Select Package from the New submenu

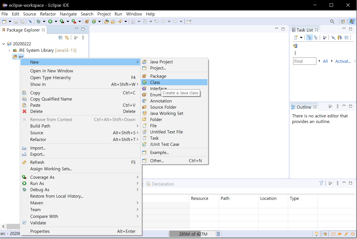click(174, 76)
